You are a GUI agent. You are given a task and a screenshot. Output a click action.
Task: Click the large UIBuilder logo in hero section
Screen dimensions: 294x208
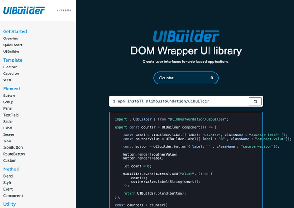pos(186,36)
